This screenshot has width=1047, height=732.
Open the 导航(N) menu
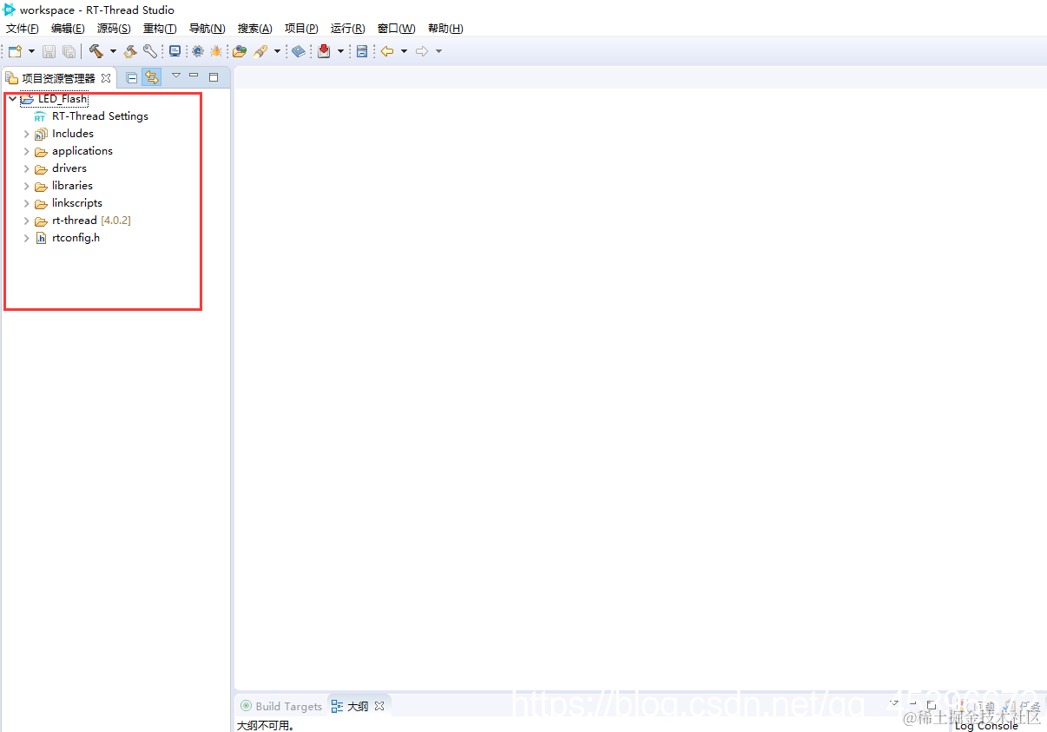207,29
